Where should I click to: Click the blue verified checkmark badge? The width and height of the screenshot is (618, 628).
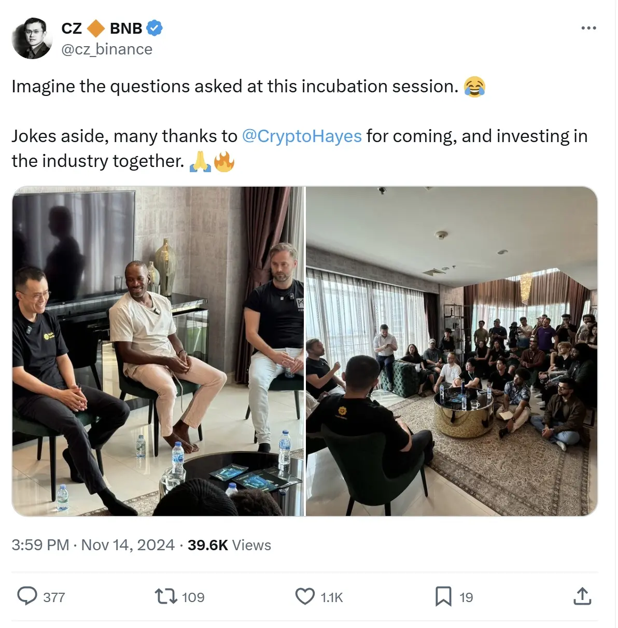(154, 28)
